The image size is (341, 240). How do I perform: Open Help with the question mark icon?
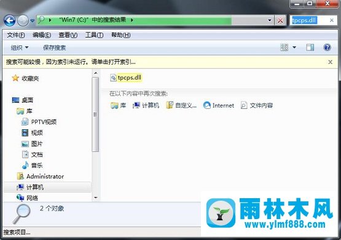click(x=327, y=47)
